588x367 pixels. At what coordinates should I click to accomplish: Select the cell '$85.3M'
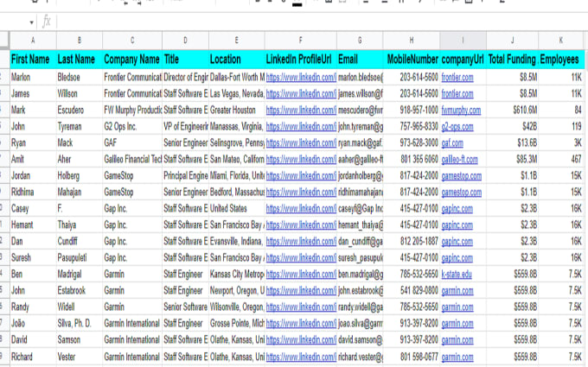(513, 160)
